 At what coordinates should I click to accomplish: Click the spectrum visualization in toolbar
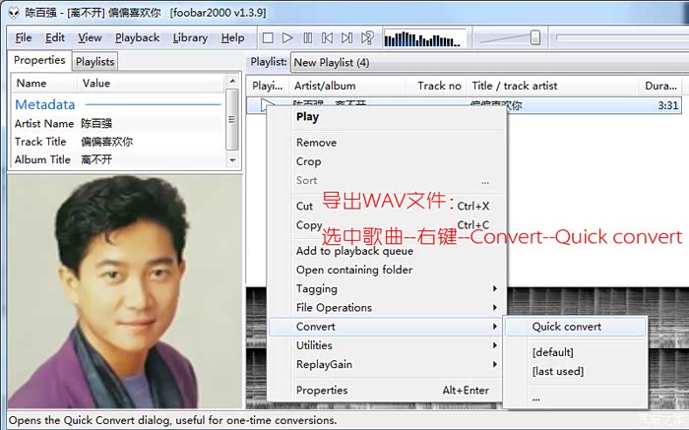pos(410,38)
